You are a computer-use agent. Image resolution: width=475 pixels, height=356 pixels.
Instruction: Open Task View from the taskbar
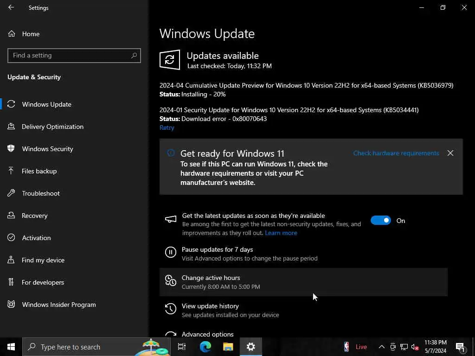point(182,347)
